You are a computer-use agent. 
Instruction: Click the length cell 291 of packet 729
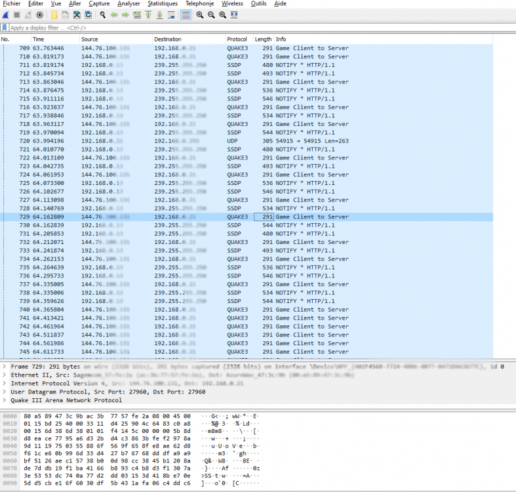[264, 216]
